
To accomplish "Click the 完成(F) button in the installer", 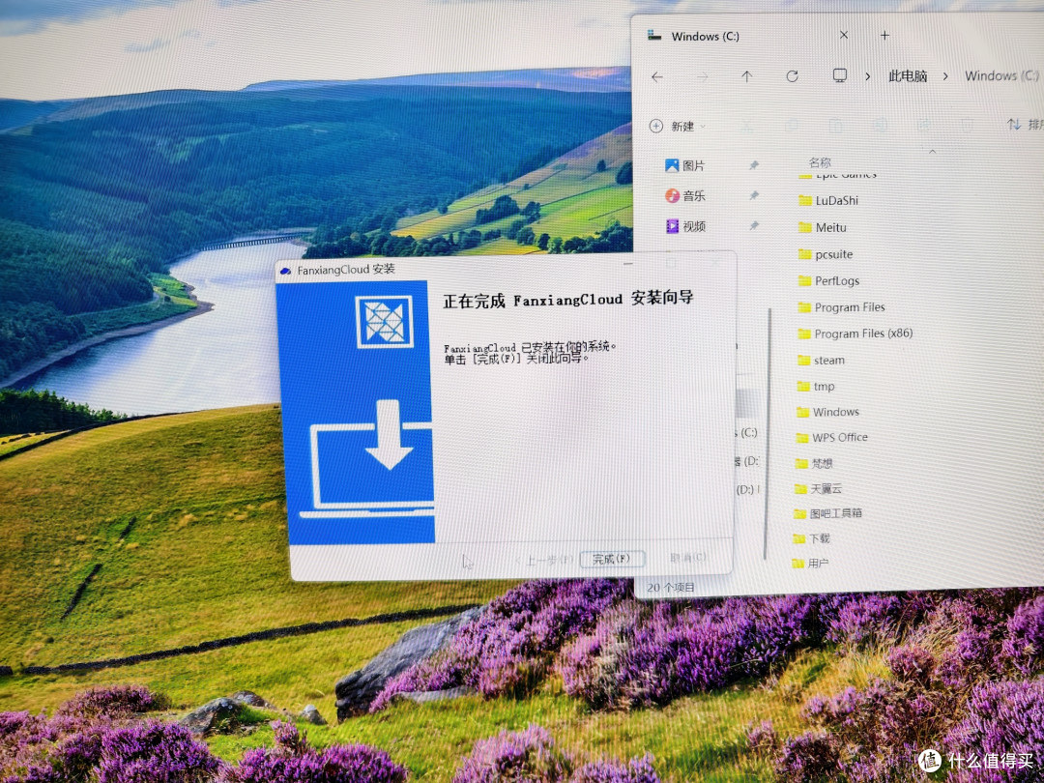I will click(x=611, y=559).
